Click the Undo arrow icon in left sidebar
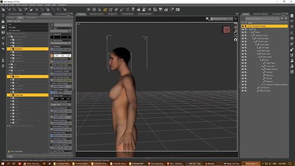Image resolution: width=295 pixels, height=166 pixels. coord(3,49)
